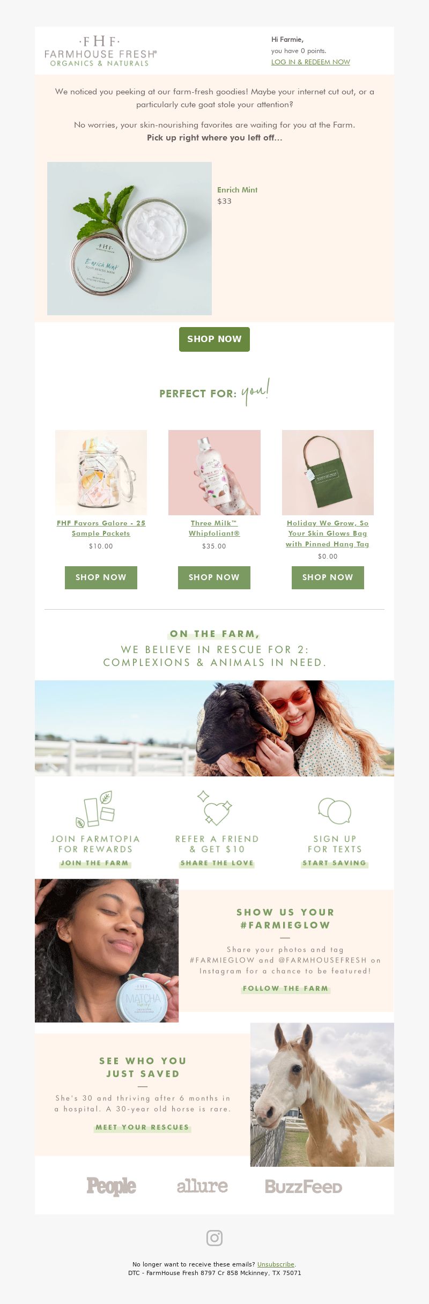
Task: Click the text sign-up chat bubbles icon
Action: coord(335,811)
